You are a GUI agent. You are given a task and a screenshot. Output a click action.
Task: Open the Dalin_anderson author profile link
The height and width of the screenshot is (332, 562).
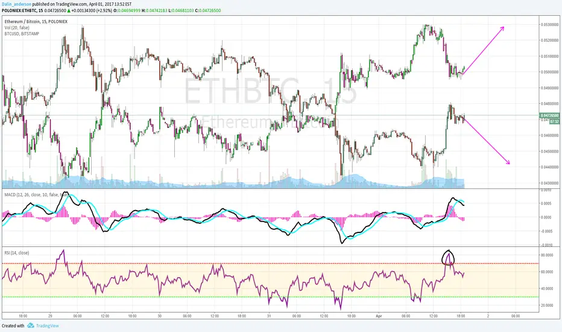coord(16,4)
